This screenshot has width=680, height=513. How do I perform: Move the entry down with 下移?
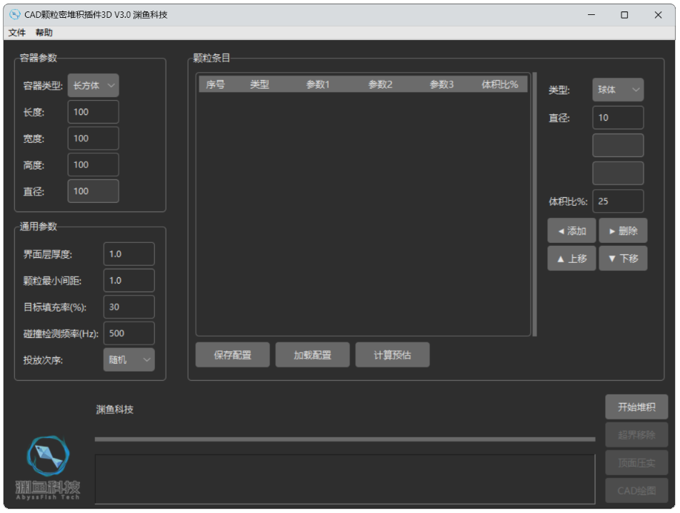click(623, 259)
